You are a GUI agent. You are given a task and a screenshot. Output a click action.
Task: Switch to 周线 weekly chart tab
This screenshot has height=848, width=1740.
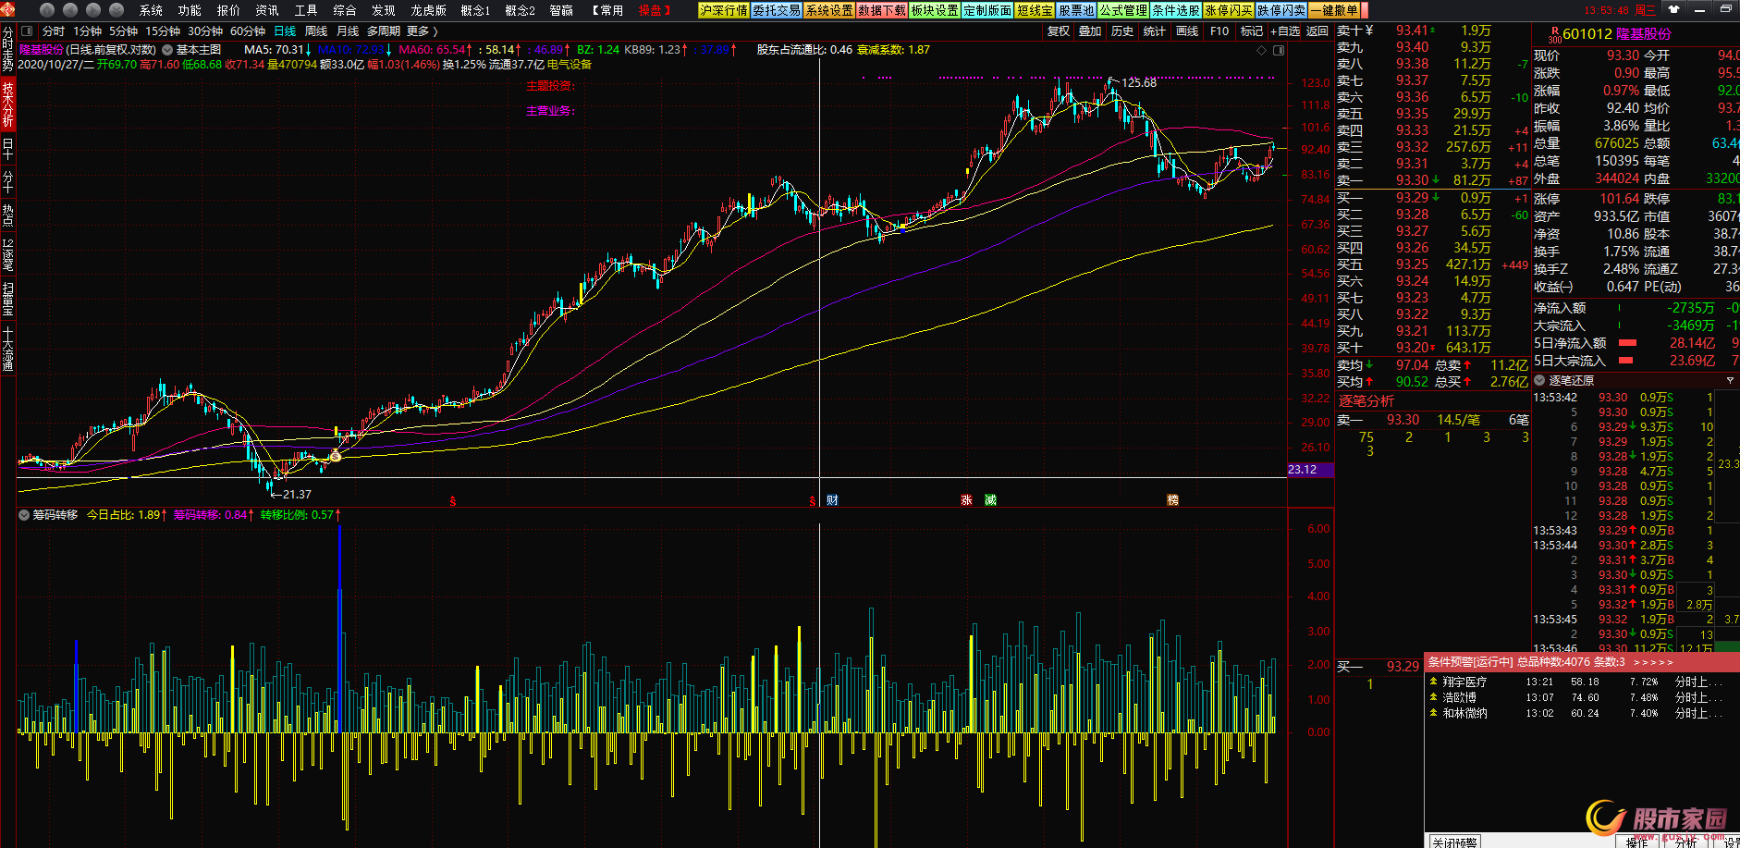tap(316, 31)
